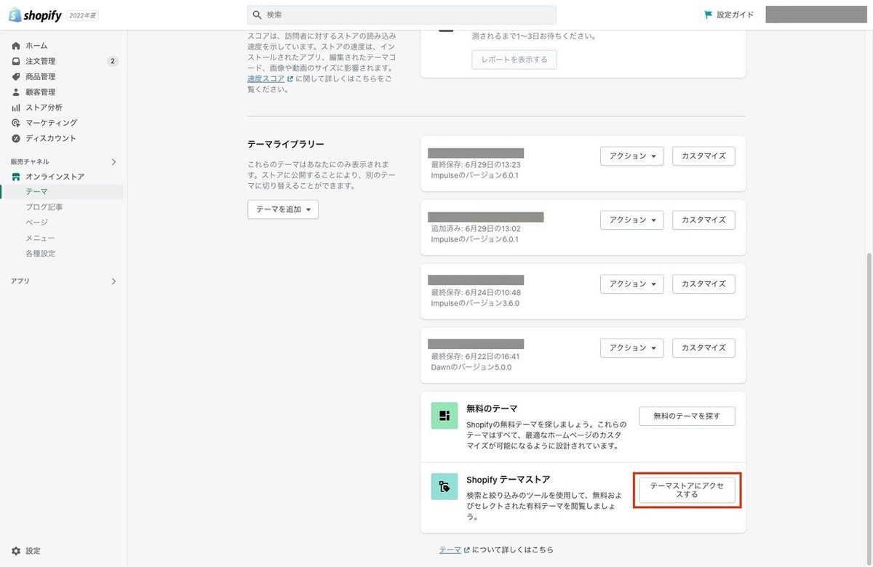Click the 商品管理 tag icon
This screenshot has height=567, width=873.
[x=16, y=76]
